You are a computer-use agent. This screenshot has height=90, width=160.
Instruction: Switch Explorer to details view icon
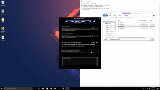[x=152, y=39]
